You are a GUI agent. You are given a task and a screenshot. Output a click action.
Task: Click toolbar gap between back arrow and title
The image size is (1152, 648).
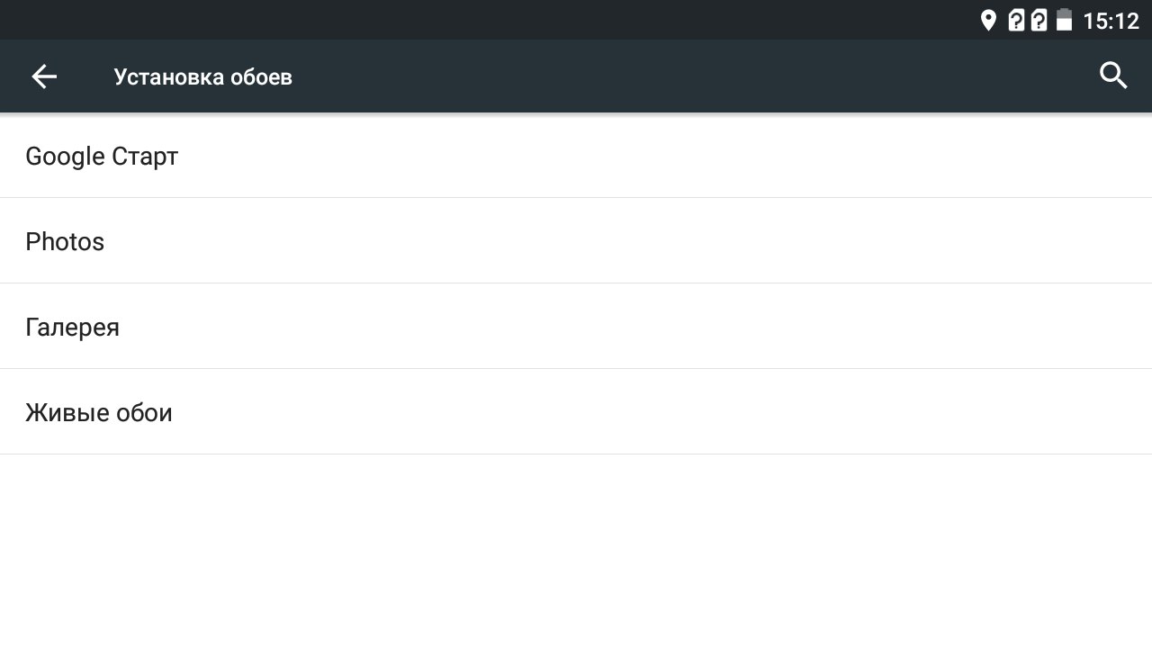tap(87, 77)
